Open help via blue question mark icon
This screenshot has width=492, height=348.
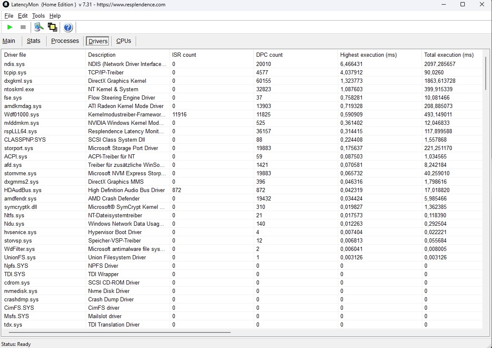[x=68, y=28]
